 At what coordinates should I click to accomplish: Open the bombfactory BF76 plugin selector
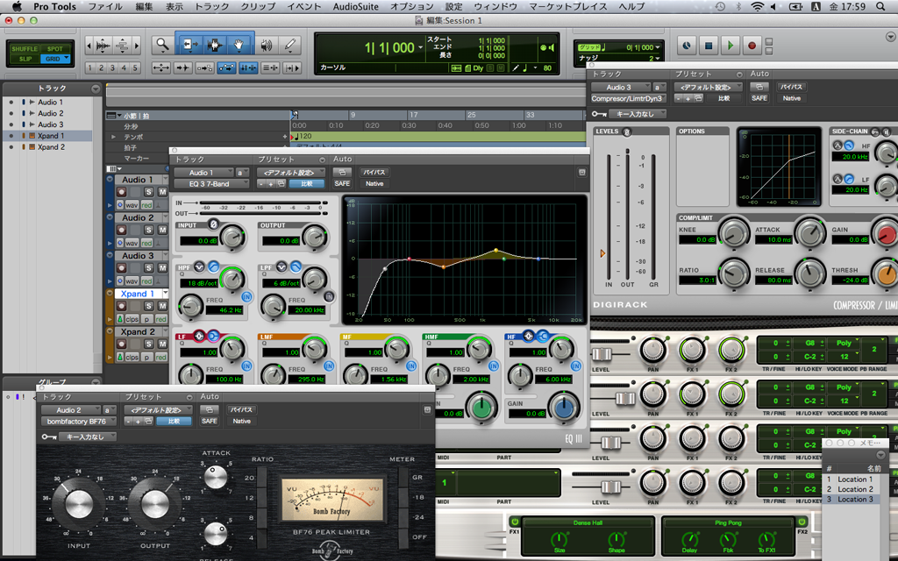coord(78,422)
